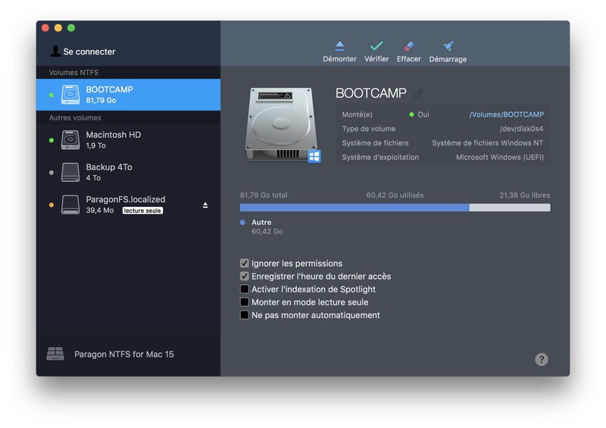Open help with the question mark button
The width and height of the screenshot is (606, 428).
542,360
